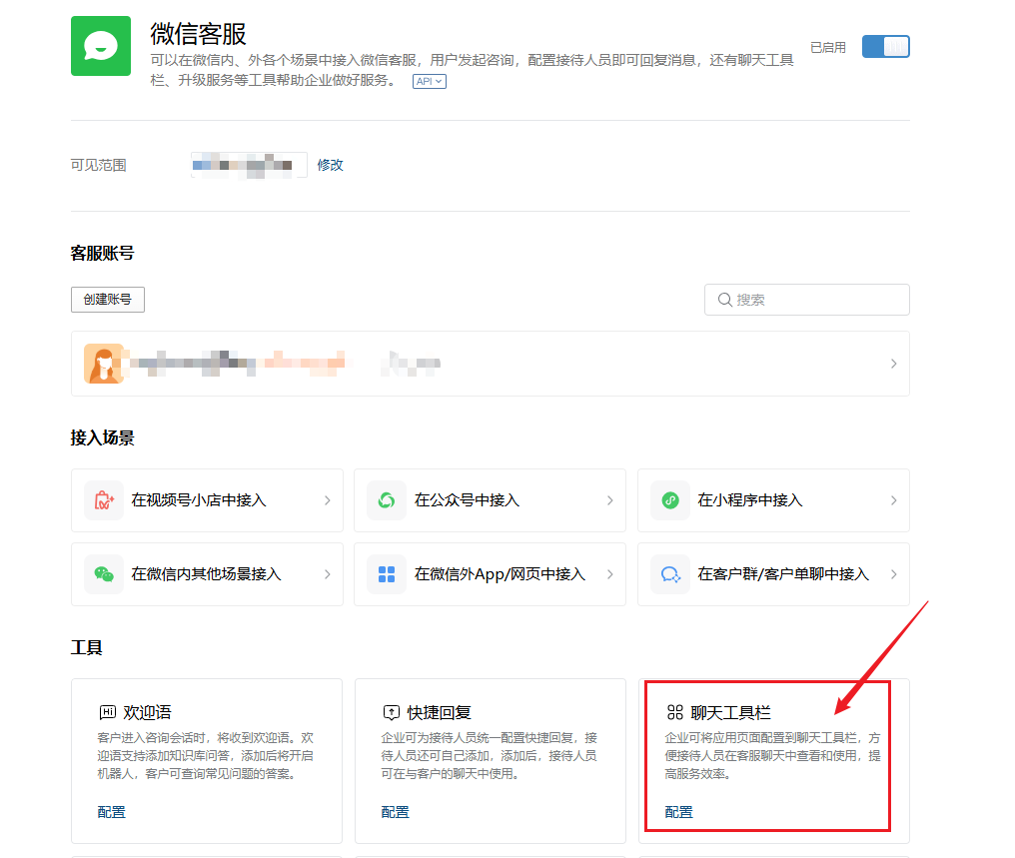Open 在客户群/客户单聊中接入 scenario
This screenshot has width=1015, height=858.
(773, 574)
